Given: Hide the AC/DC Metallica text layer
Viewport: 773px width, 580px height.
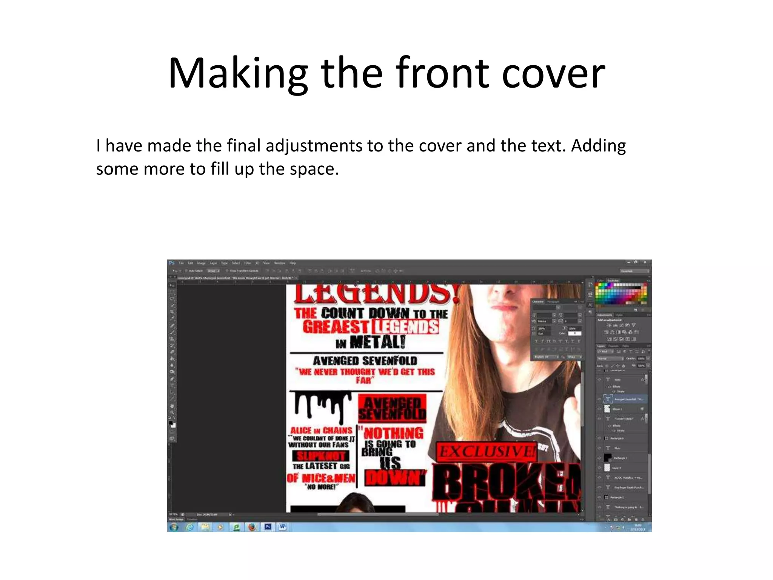Looking at the screenshot, I should pyautogui.click(x=599, y=478).
